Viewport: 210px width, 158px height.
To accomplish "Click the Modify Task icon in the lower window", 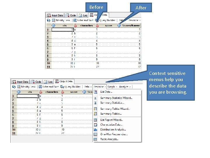I will coord(19,87).
